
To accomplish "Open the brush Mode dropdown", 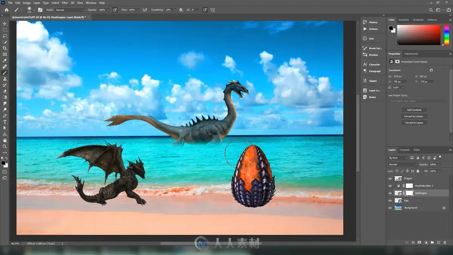I will click(70, 10).
